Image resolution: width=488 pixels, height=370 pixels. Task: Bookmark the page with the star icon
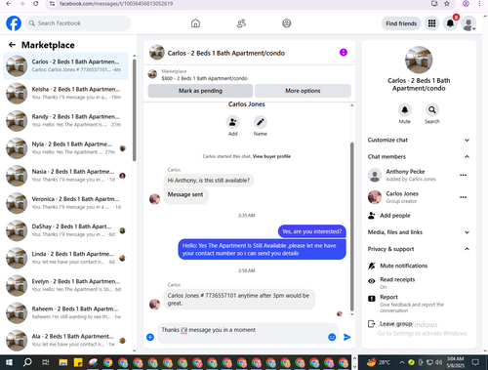[x=447, y=4]
